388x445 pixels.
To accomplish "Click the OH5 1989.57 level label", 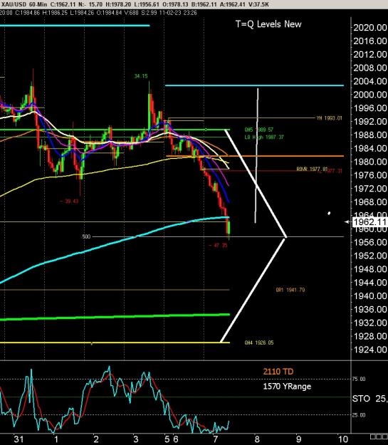I will coord(259,130).
